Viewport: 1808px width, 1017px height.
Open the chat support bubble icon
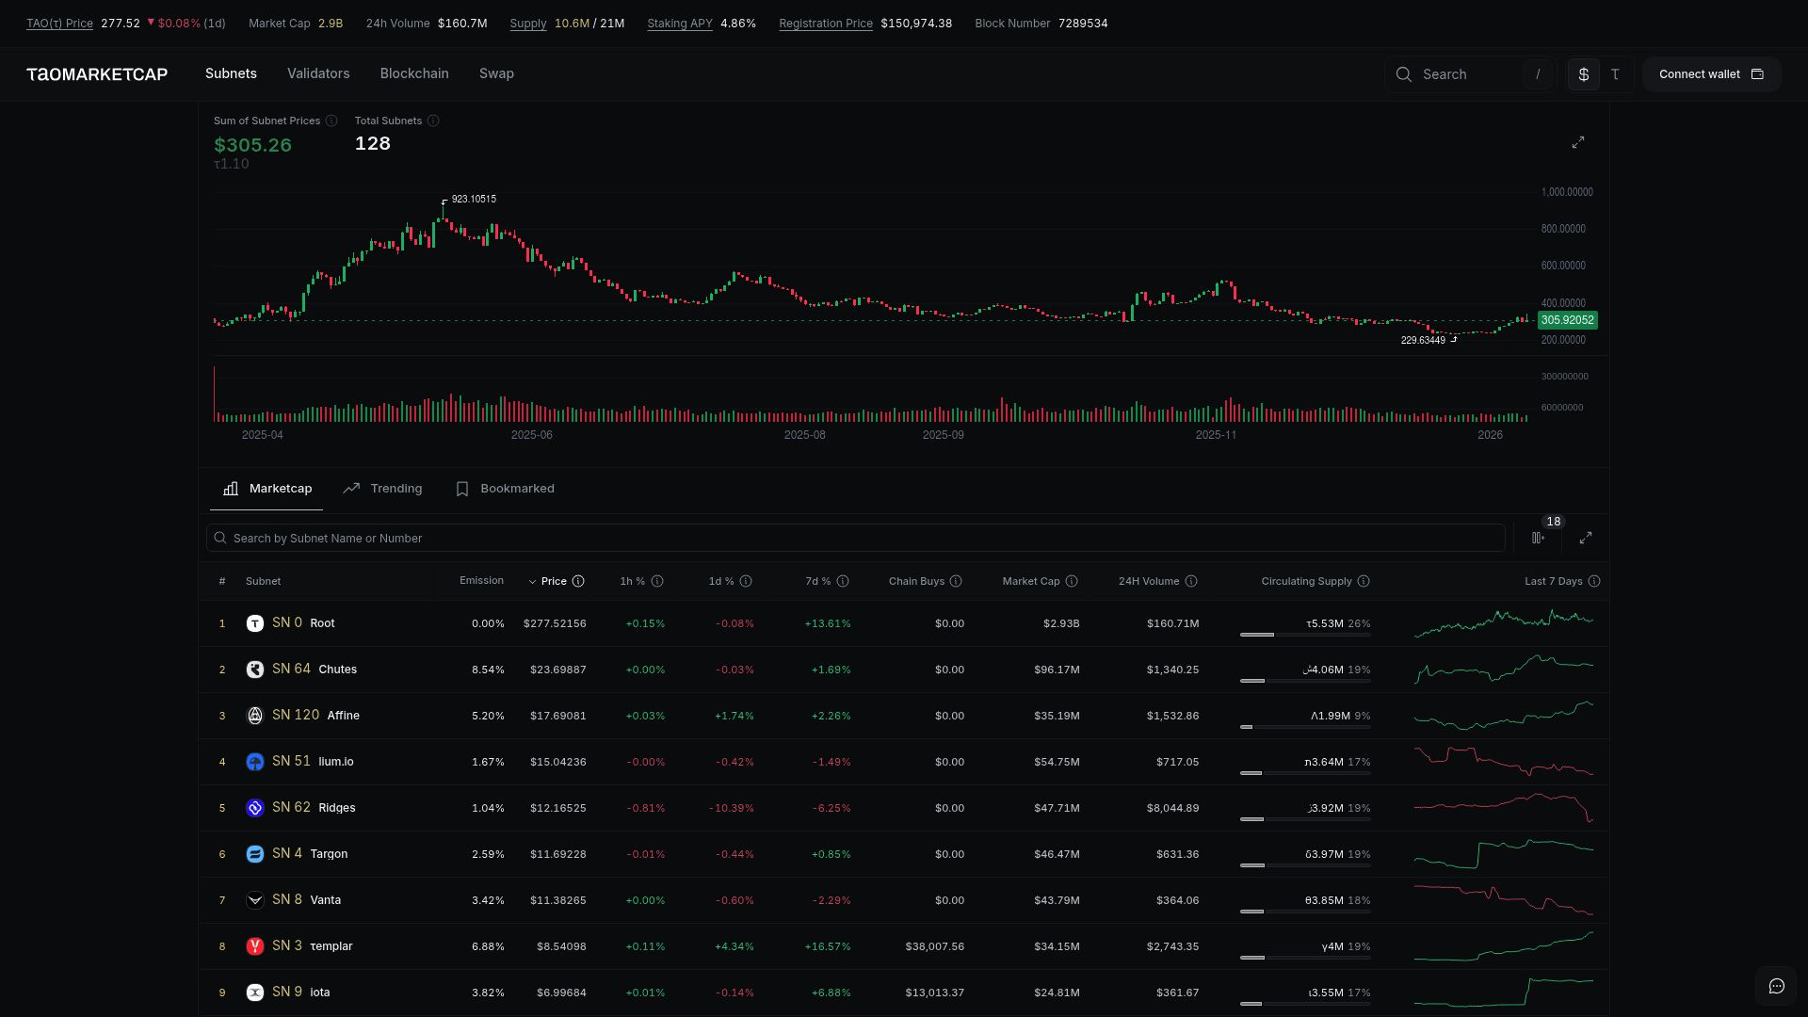tap(1778, 986)
